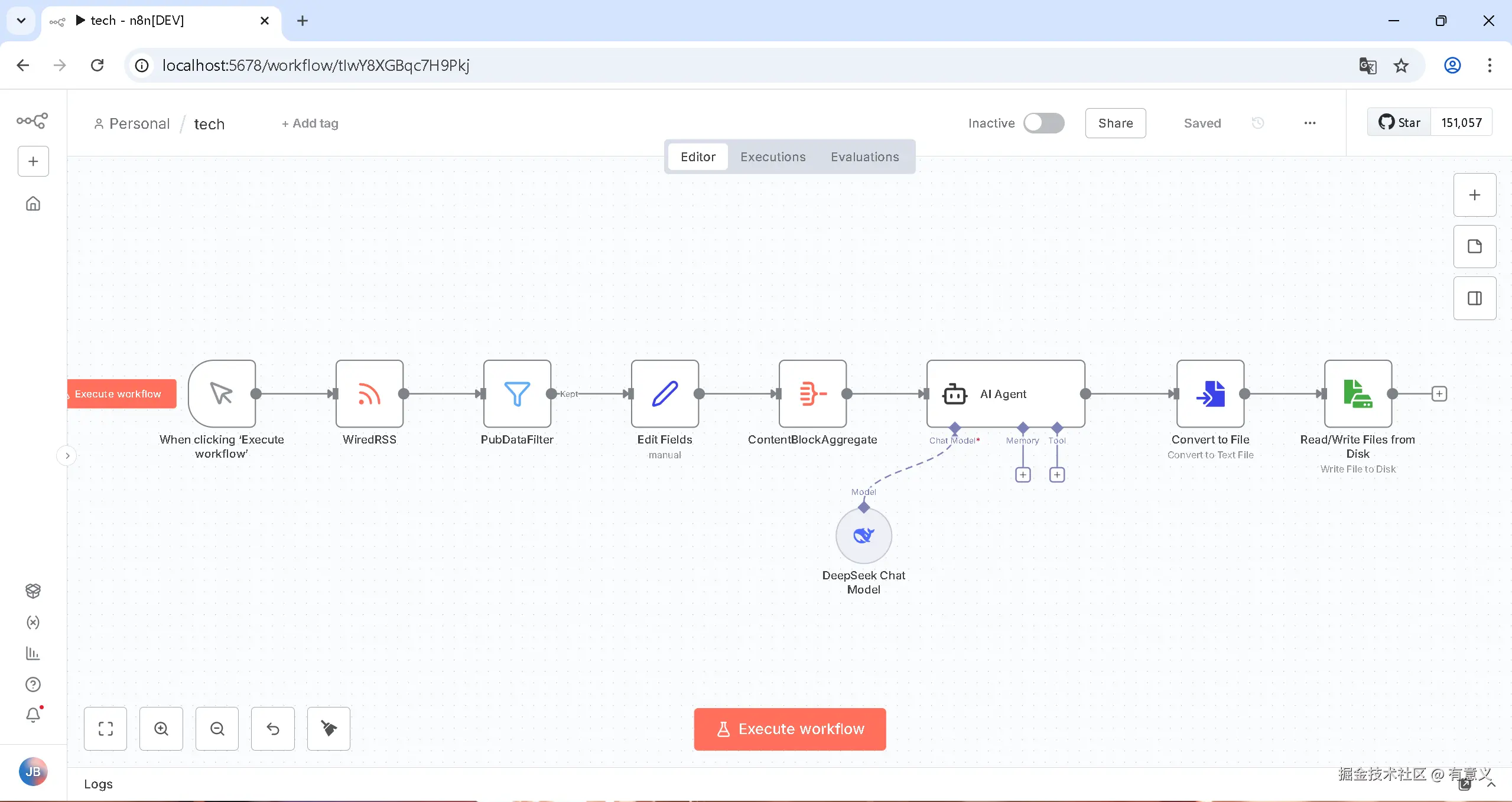
Task: Expand the Logs panel chevron
Action: click(x=1491, y=784)
